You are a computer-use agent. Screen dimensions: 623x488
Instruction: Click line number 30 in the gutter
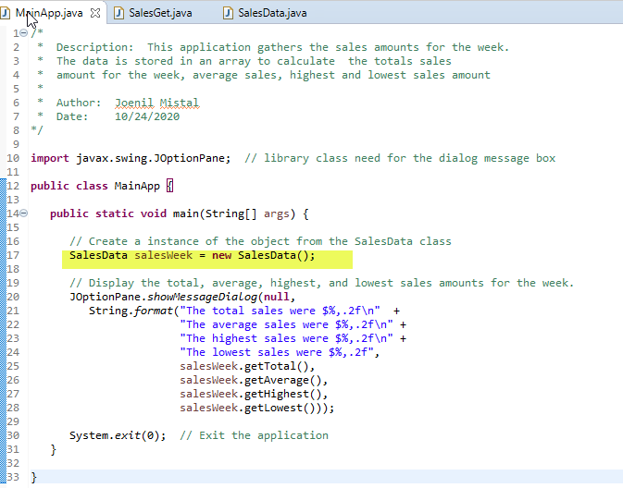click(x=12, y=435)
